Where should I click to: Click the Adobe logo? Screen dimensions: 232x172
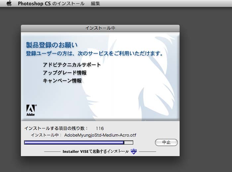(31, 110)
